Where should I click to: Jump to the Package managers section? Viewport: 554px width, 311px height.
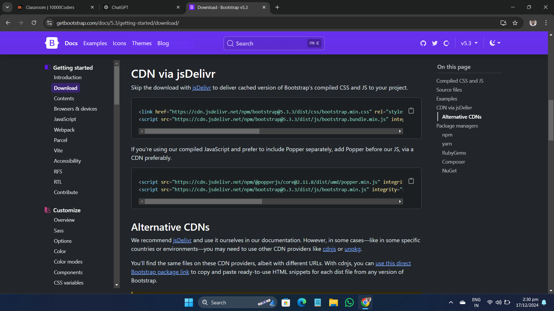(457, 126)
